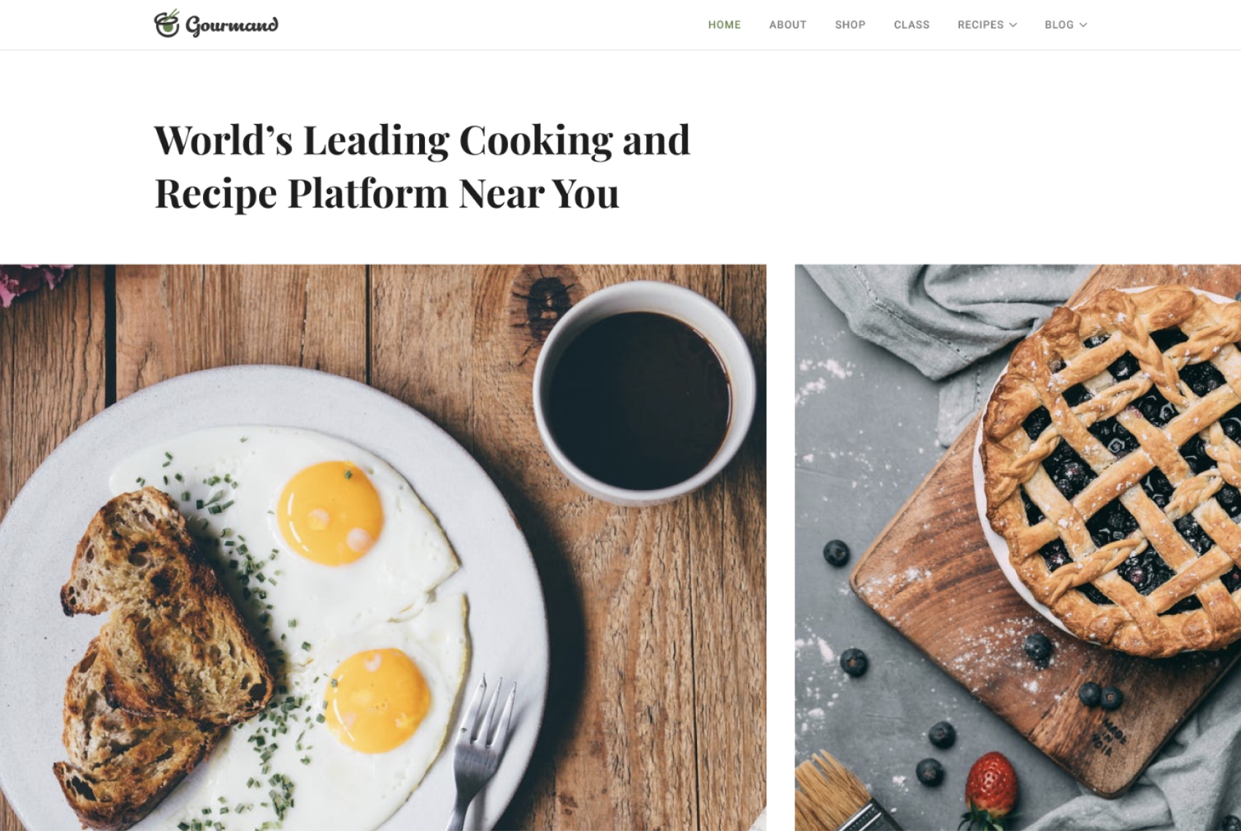Click the Gourmand wordmark text

pyautogui.click(x=232, y=26)
